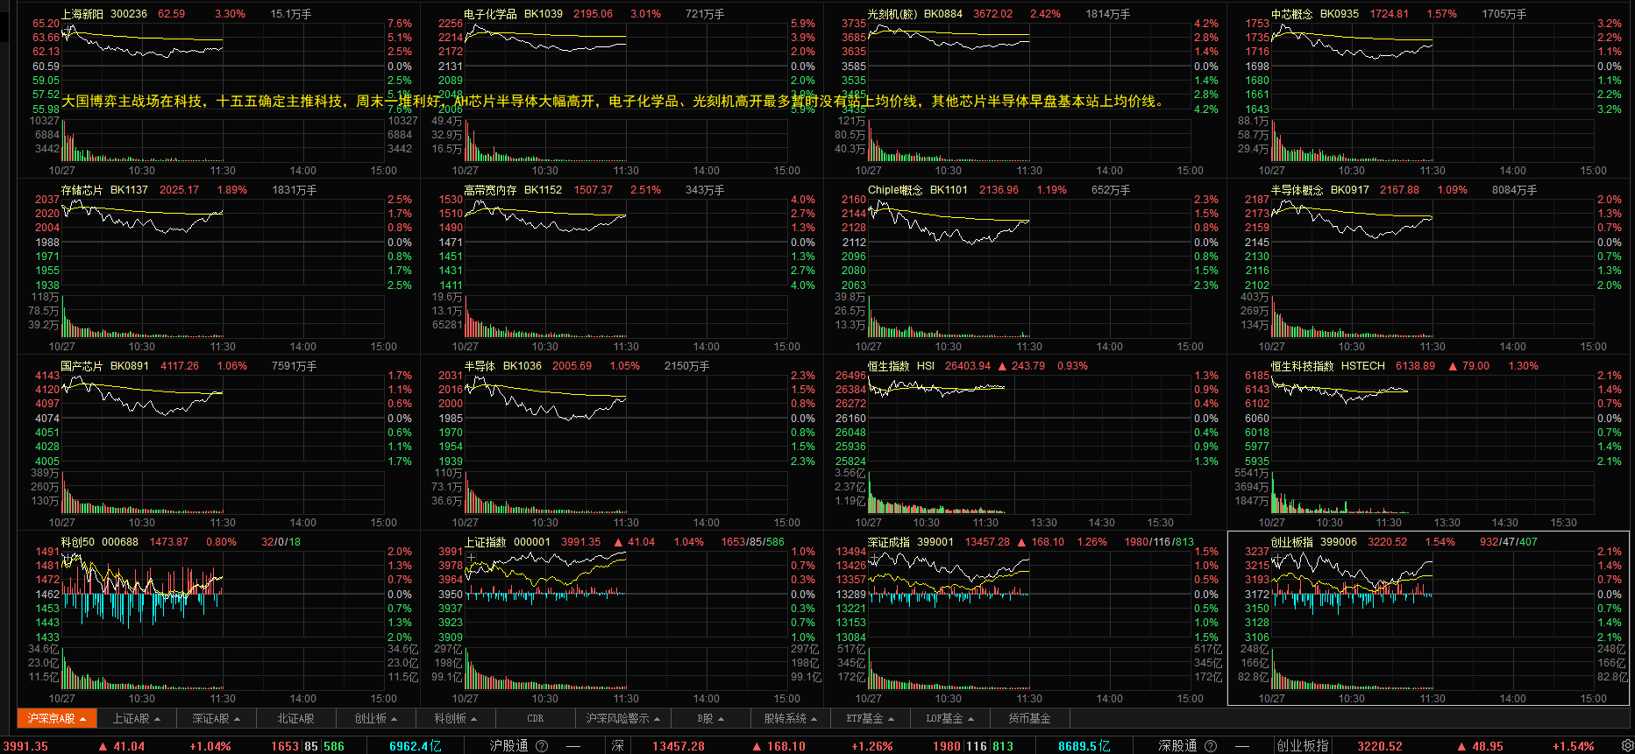The height and width of the screenshot is (754, 1635).
Task: Select the Chiplet概念 BK1101 chart title
Action: (x=918, y=190)
